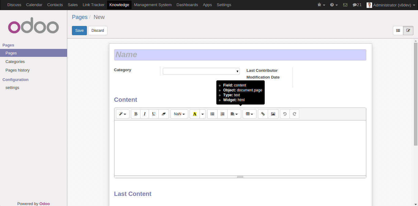Click the page Name input field
Image resolution: width=418 pixels, height=206 pixels.
240,55
